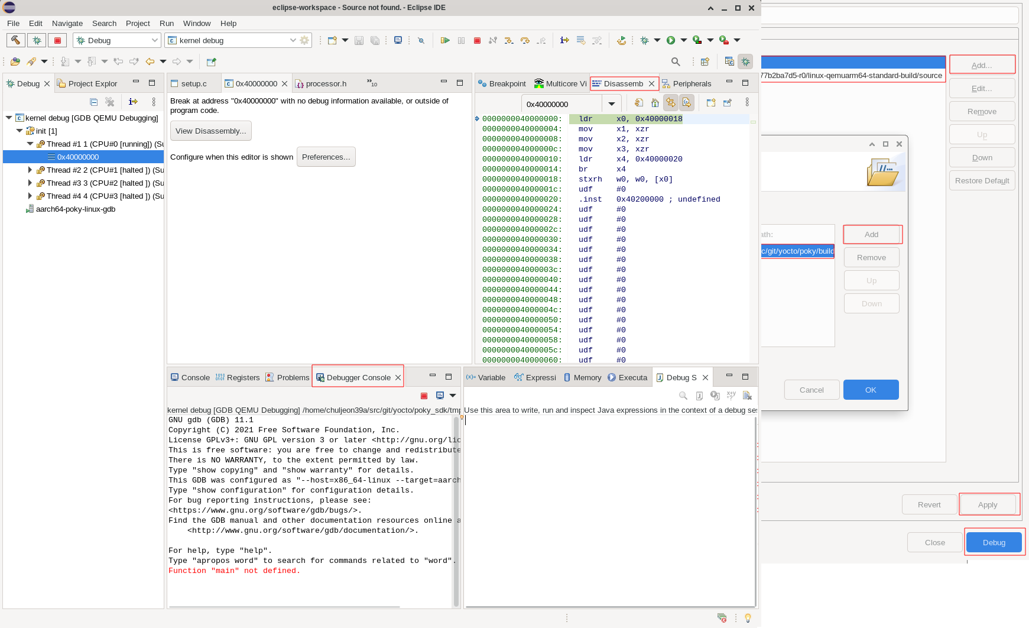This screenshot has height=628, width=1029.
Task: Click the red Stop launch icon
Action: tap(57, 40)
